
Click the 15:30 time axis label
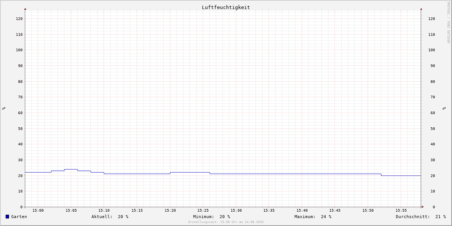(x=236, y=211)
